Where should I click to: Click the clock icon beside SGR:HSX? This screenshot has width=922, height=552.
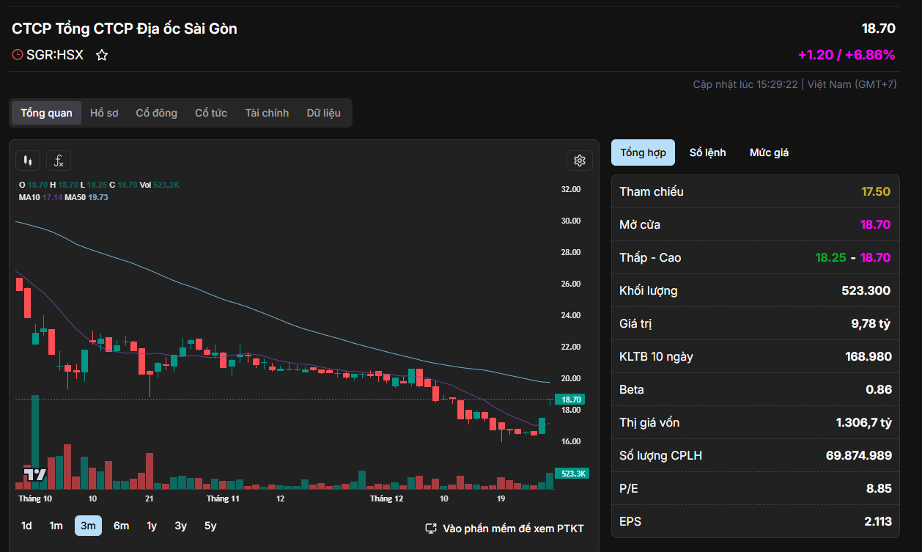tap(18, 55)
